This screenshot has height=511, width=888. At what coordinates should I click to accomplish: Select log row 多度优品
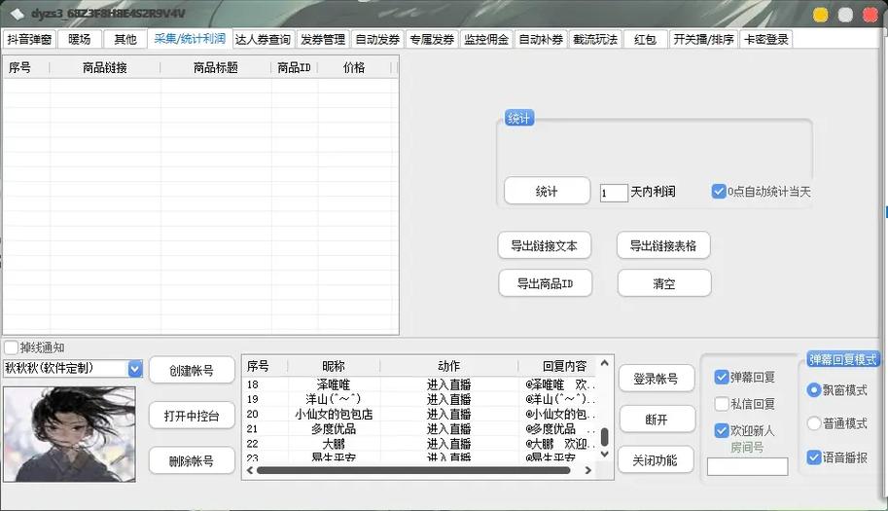coord(419,429)
